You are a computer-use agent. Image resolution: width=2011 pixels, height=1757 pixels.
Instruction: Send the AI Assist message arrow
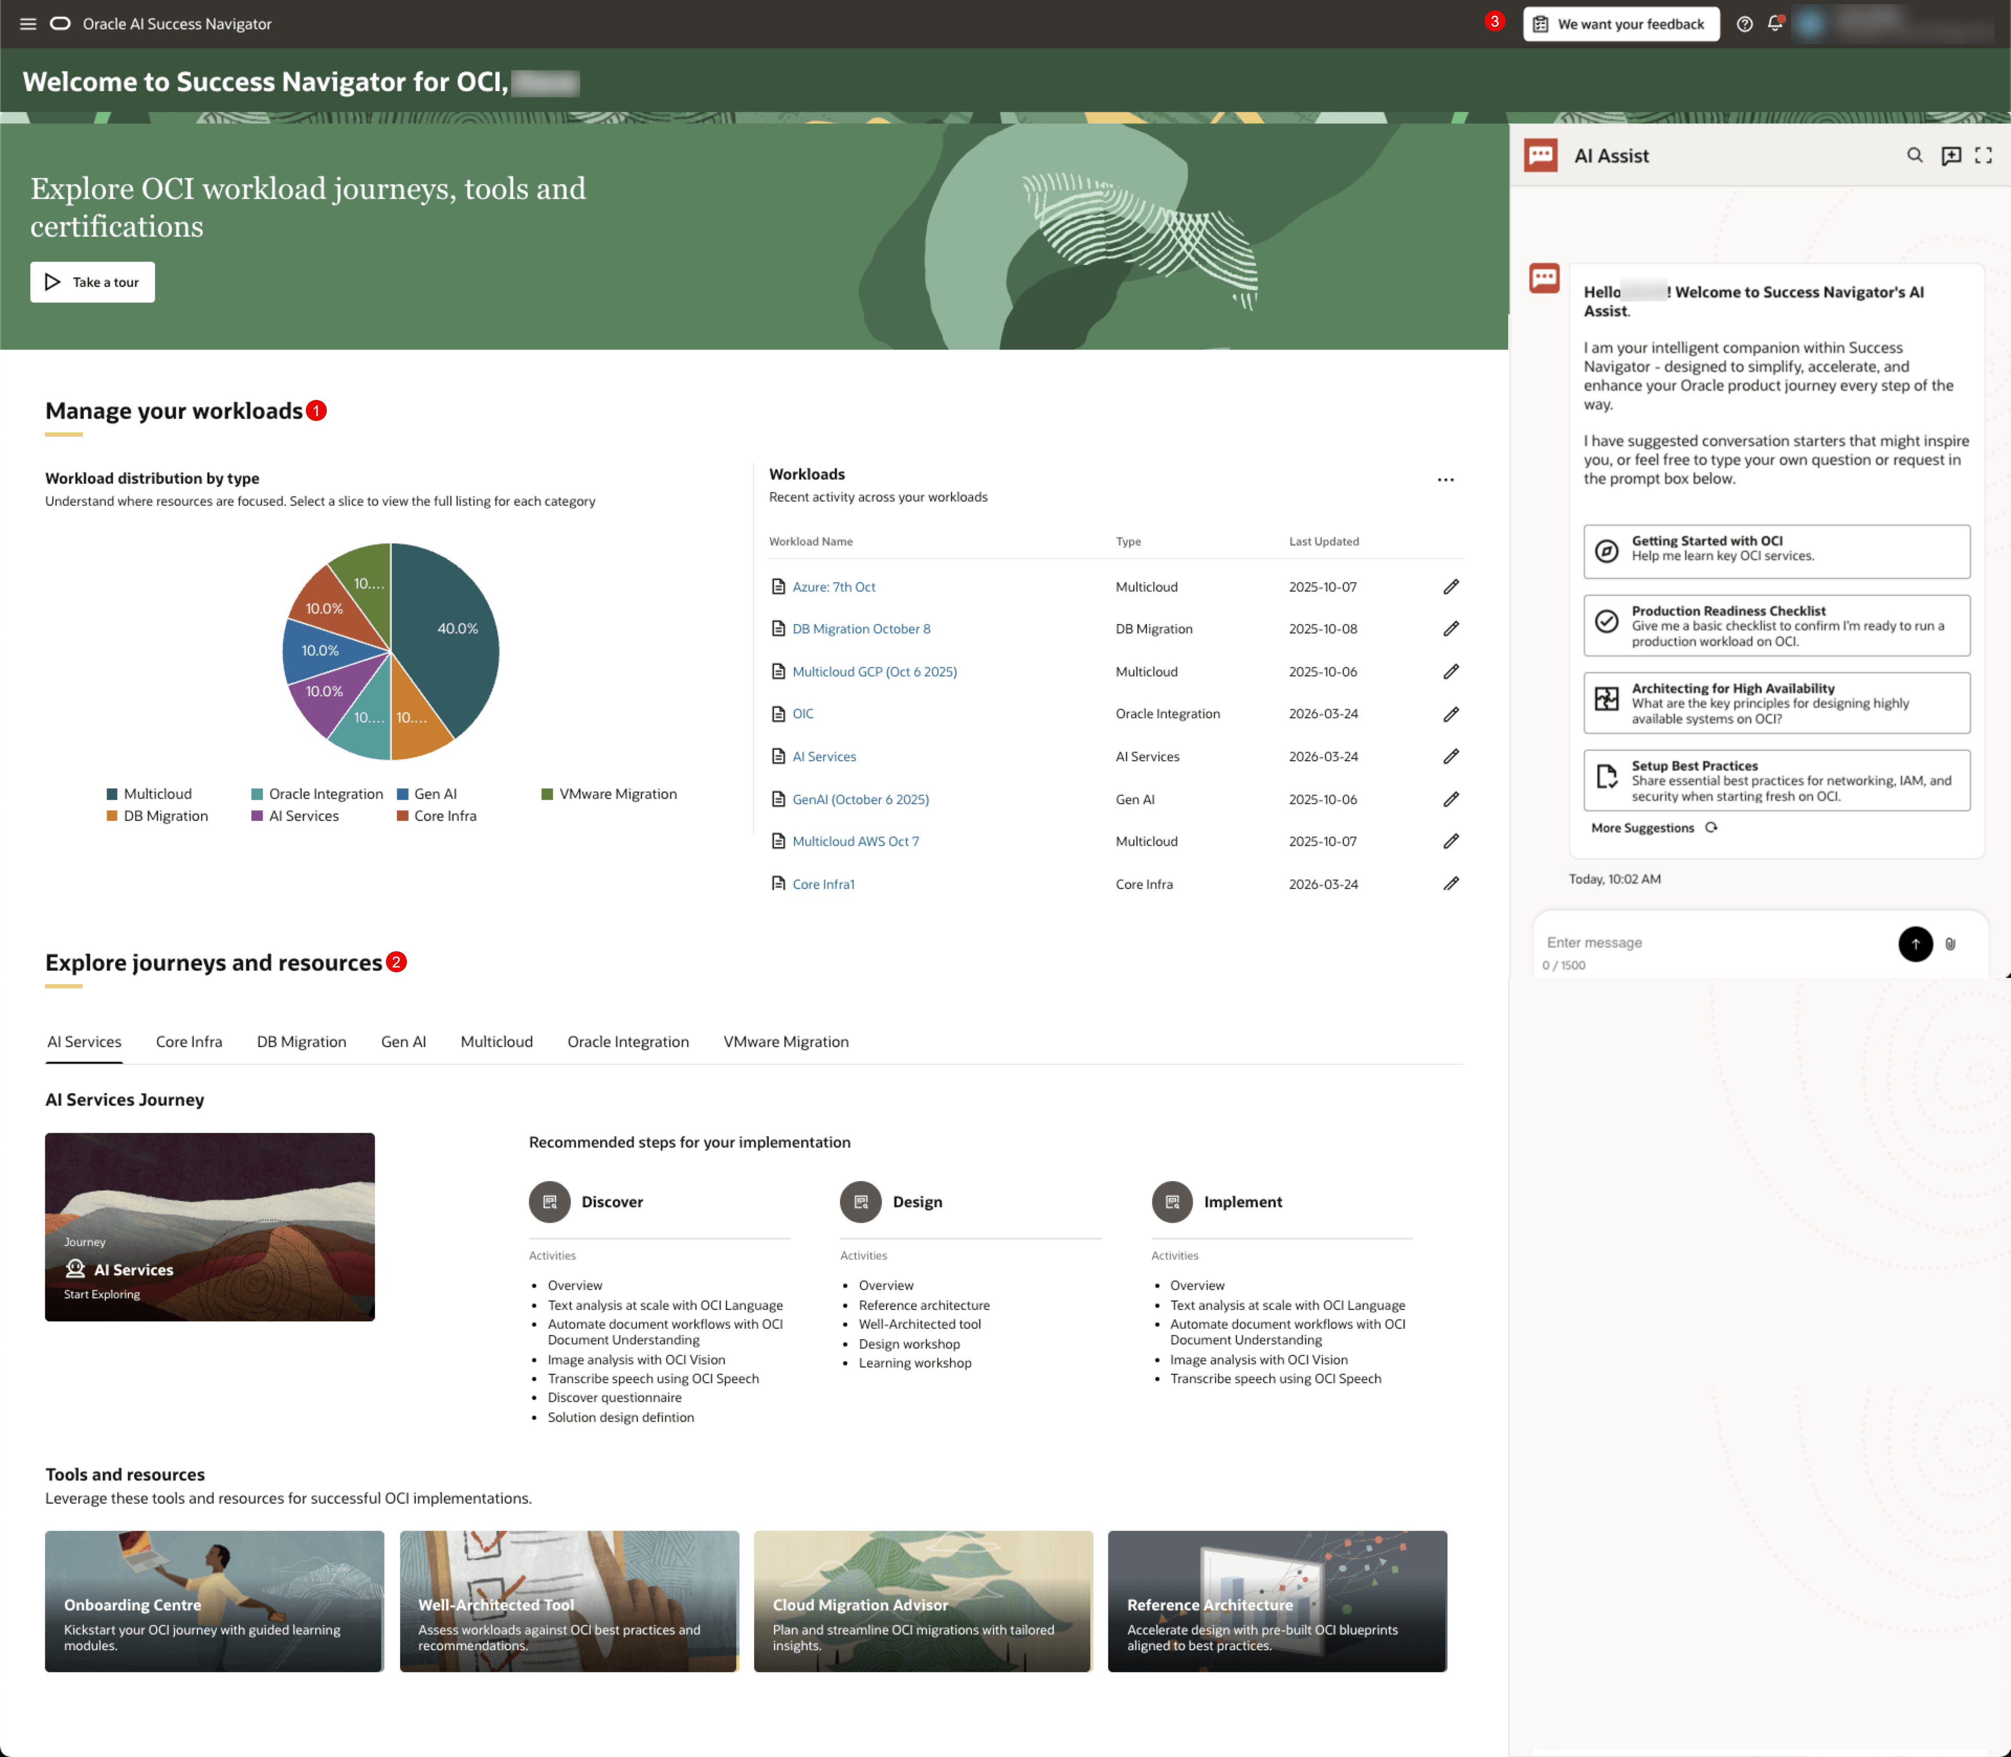1915,943
